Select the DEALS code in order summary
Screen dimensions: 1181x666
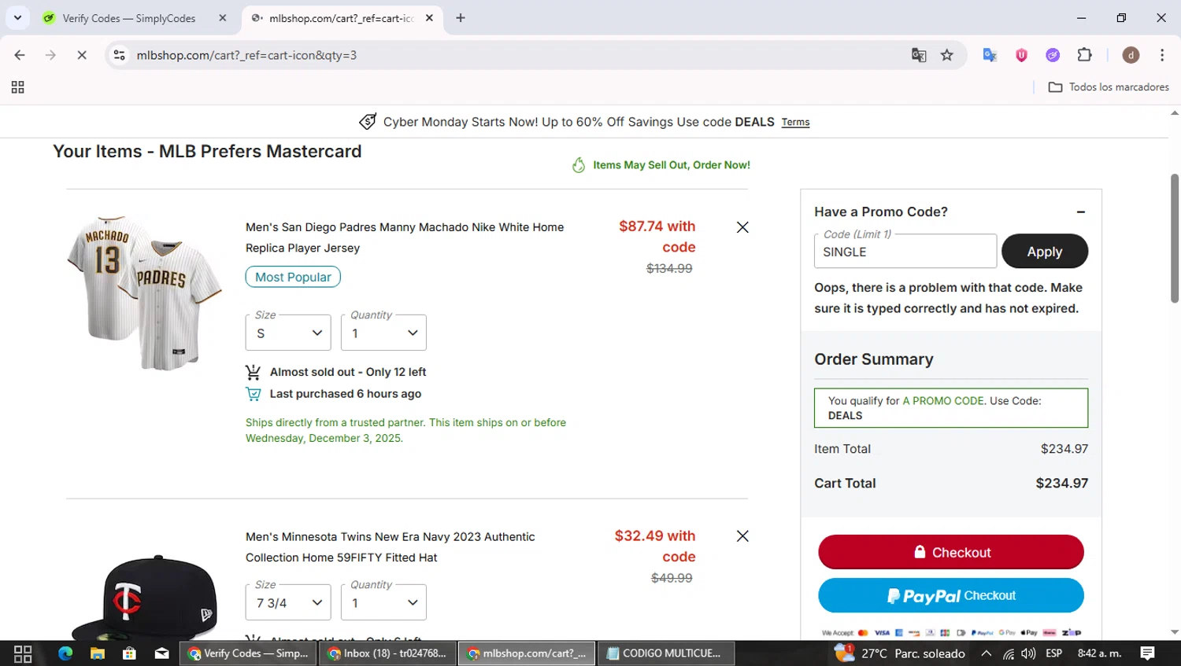[845, 415]
